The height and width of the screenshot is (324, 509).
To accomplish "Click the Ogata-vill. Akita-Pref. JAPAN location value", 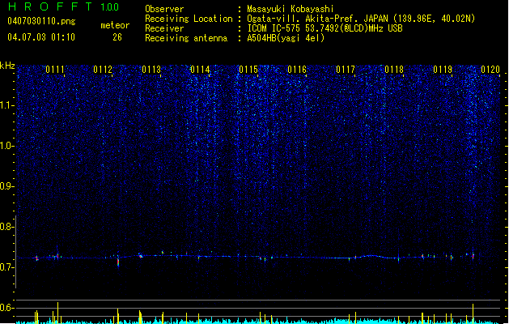I will (361, 19).
